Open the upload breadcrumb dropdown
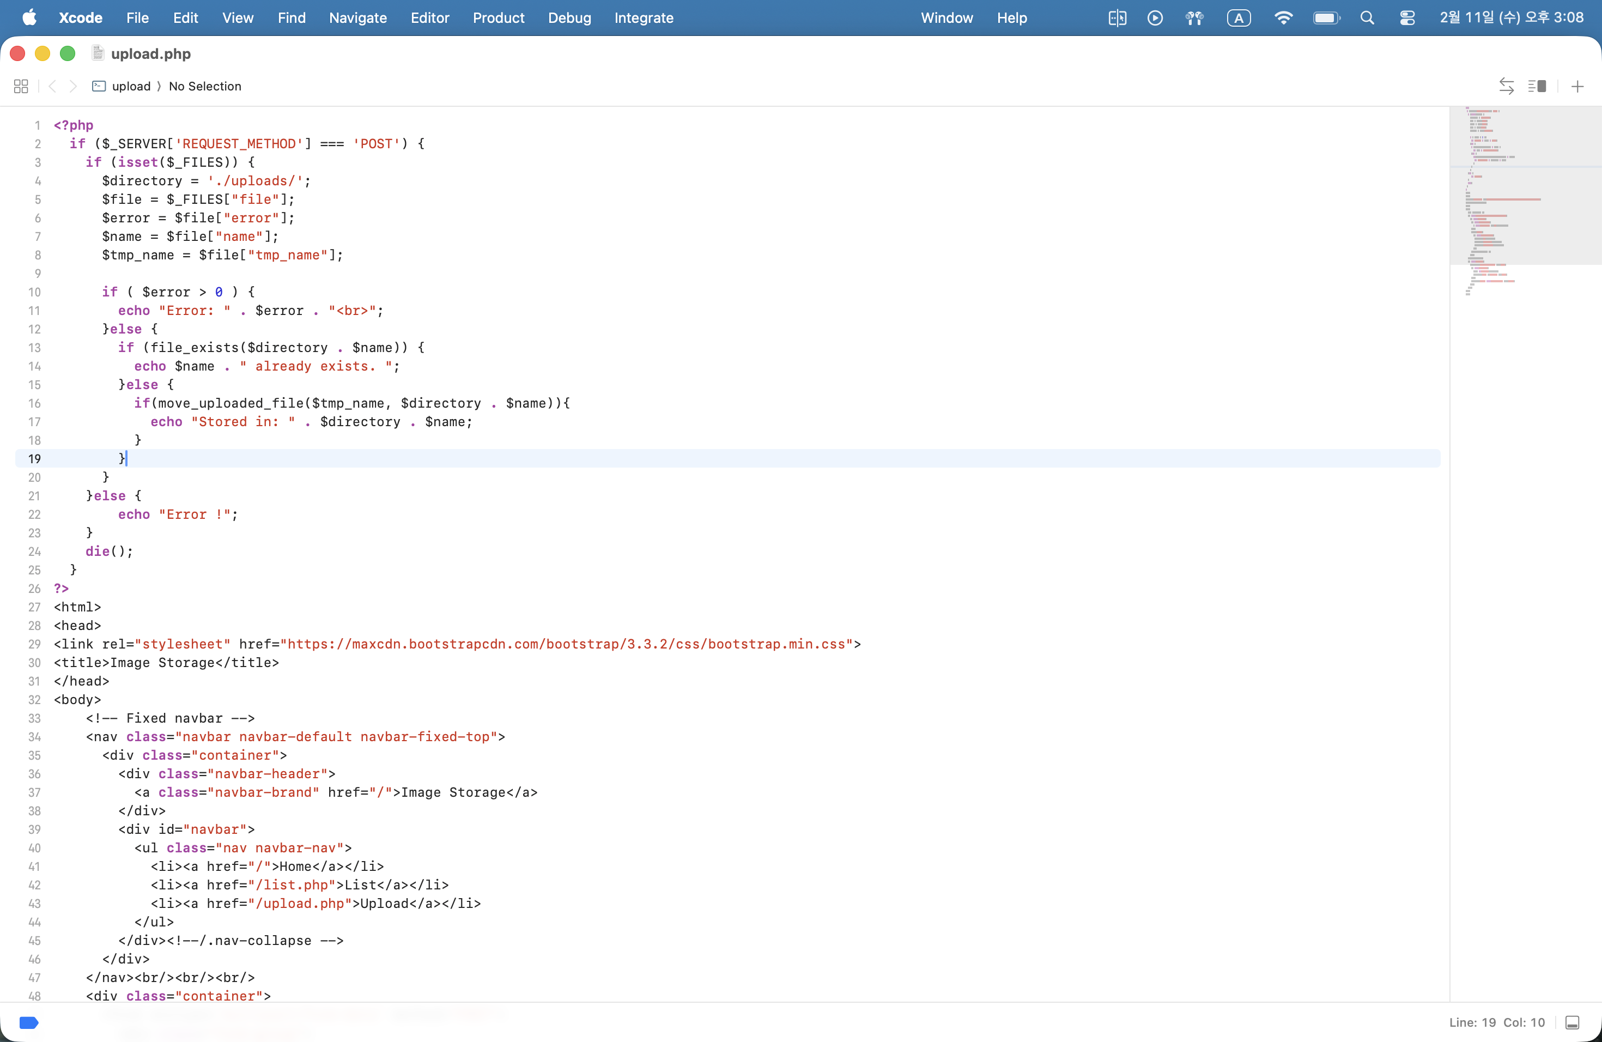This screenshot has height=1042, width=1602. click(x=131, y=86)
